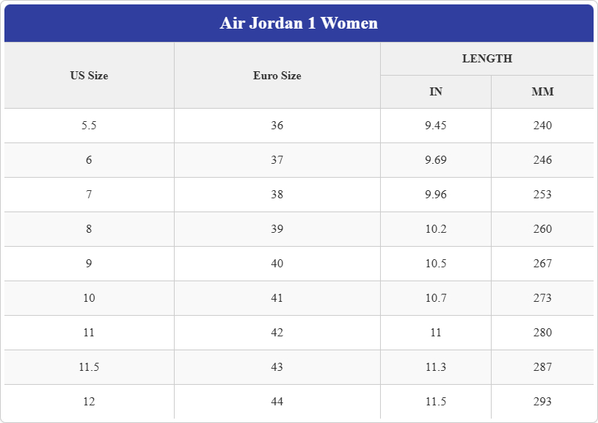598x423 pixels.
Task: Click the Air Jordan 1 Women title
Action: [299, 23]
